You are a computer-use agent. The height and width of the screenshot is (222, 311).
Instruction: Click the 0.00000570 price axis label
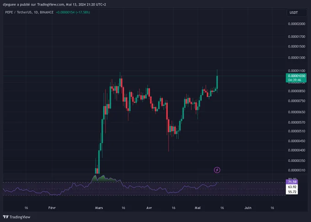tap(296, 122)
